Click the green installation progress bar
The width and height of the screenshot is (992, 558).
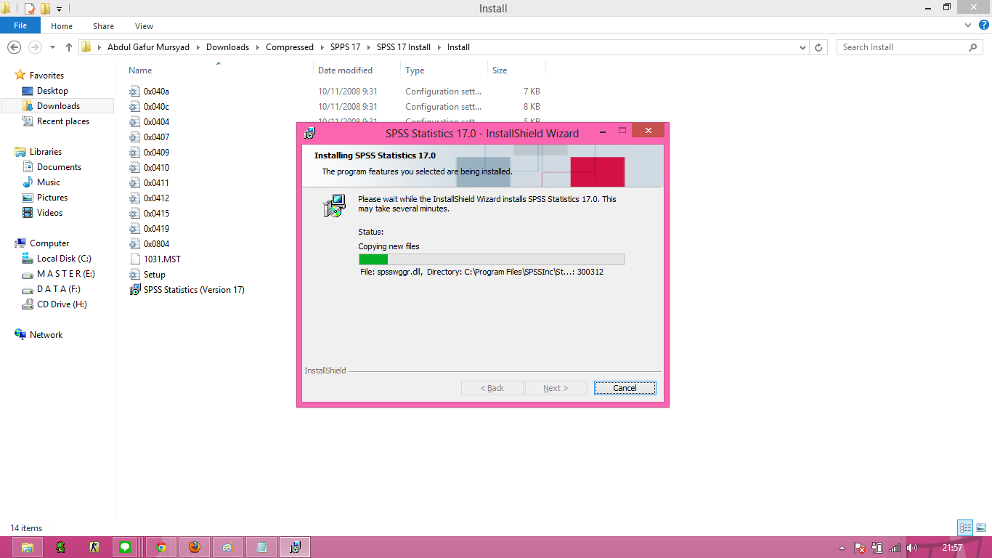(373, 259)
